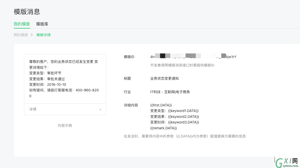Select the partially masked 模版ID value
300x168 pixels.
(x=193, y=57)
